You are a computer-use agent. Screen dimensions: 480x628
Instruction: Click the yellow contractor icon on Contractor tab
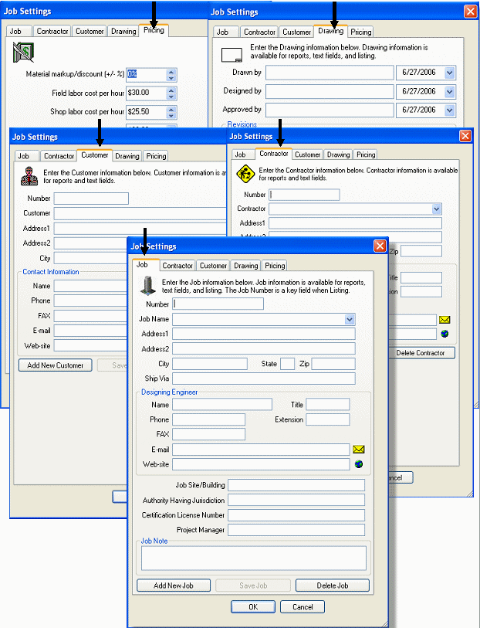(245, 174)
